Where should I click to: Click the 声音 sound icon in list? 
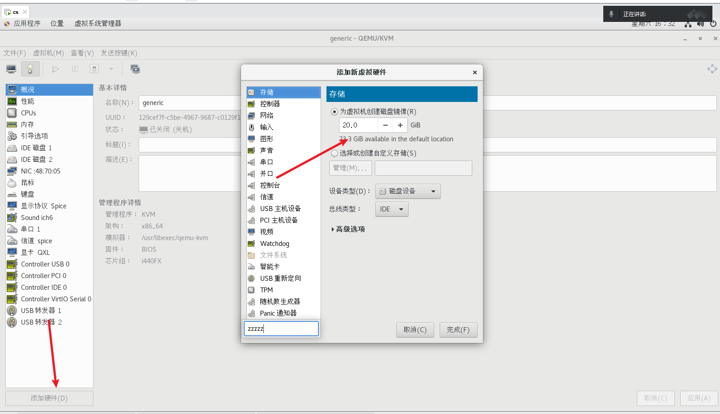pos(251,151)
